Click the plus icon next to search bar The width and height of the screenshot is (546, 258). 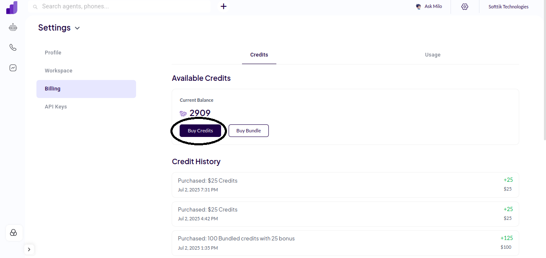223,6
